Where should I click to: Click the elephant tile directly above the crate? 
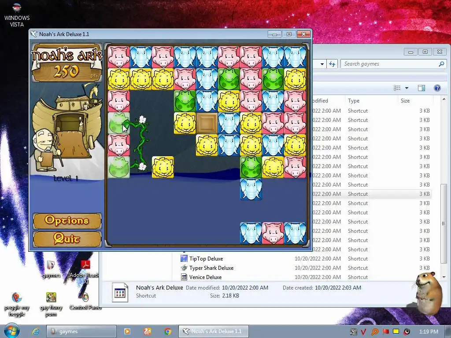(207, 101)
